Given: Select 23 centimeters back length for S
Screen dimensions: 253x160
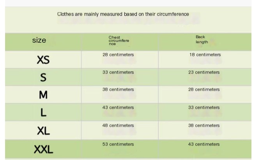Looking at the screenshot, I should [204, 72].
